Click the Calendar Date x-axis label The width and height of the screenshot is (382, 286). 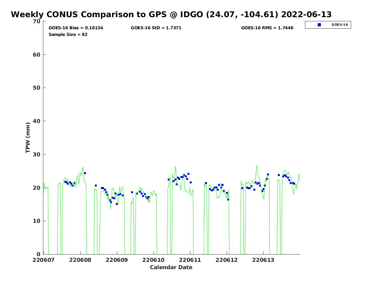point(171,267)
